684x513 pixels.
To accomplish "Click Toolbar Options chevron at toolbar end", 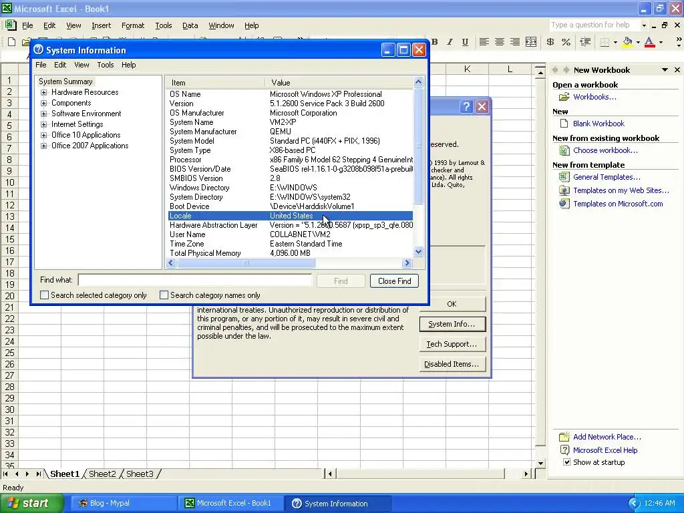I will 679,42.
